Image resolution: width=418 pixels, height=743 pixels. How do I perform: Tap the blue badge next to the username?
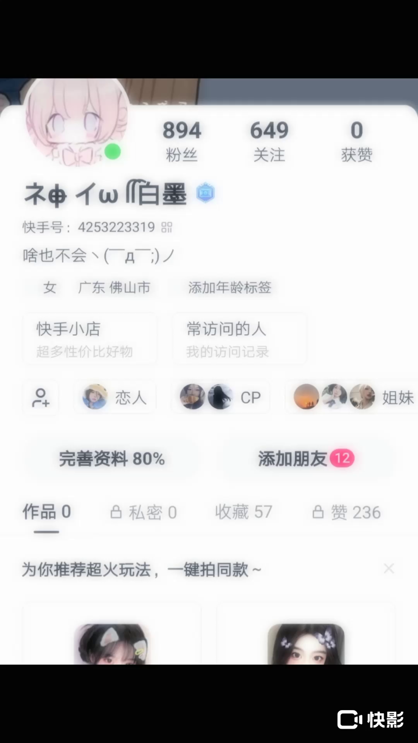pos(205,193)
